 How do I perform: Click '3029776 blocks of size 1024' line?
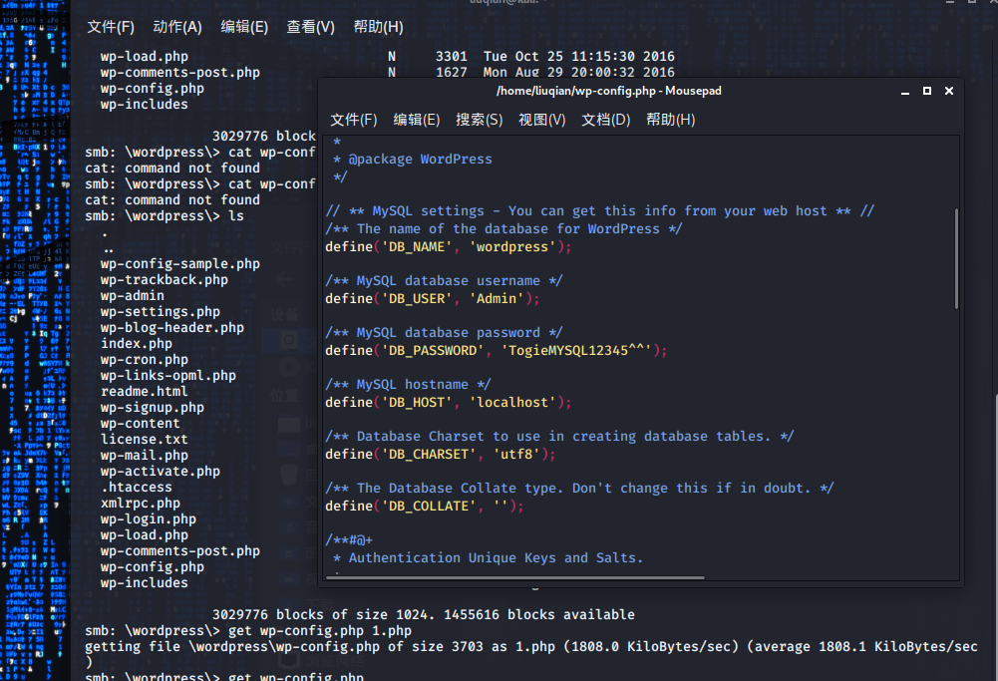(x=424, y=615)
